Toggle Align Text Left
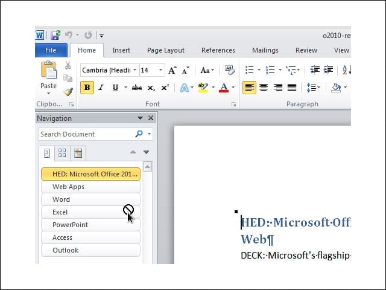Viewport: 386px width, 290px height. tap(249, 88)
